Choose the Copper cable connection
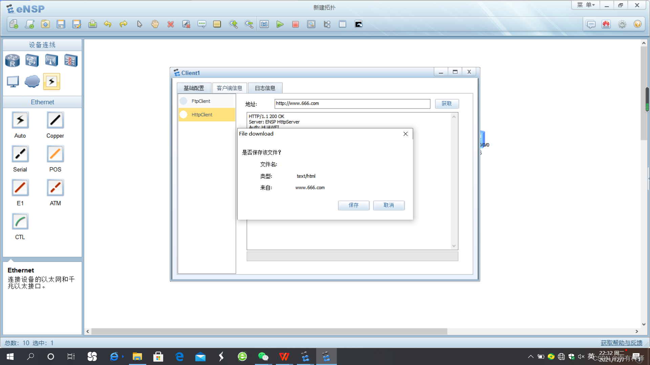Viewport: 650px width, 365px height. click(x=55, y=121)
